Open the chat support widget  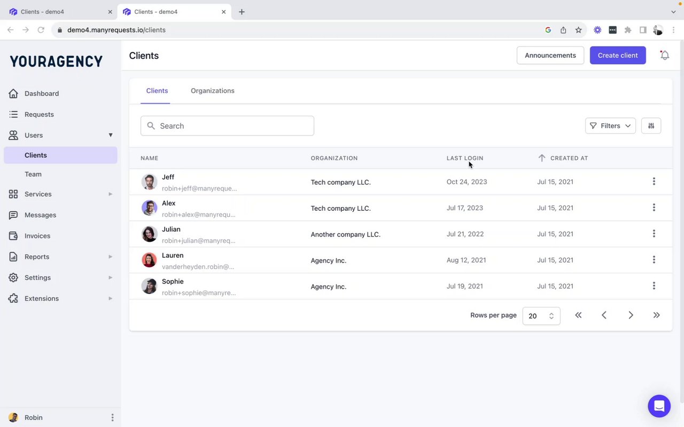coord(659,406)
